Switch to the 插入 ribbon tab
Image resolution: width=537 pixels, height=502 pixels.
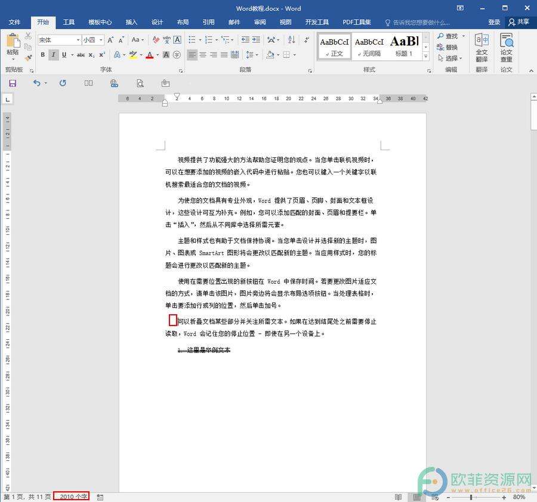131,22
